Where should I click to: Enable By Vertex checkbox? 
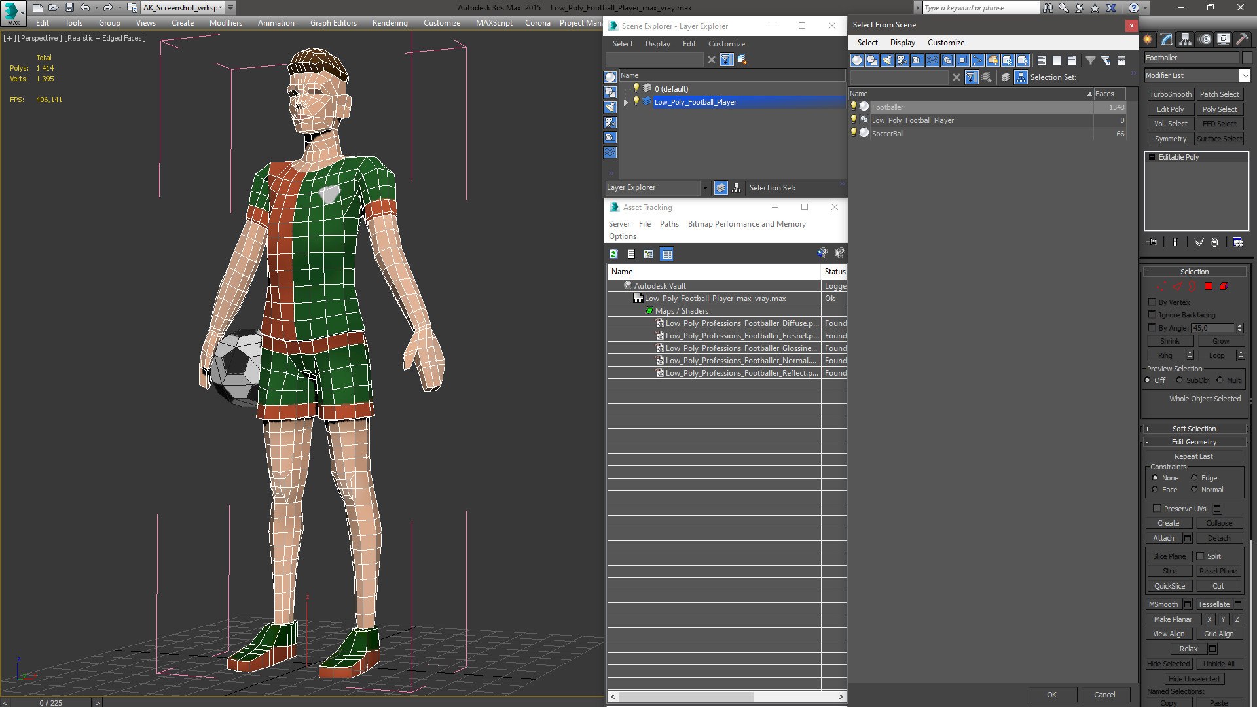pos(1152,302)
